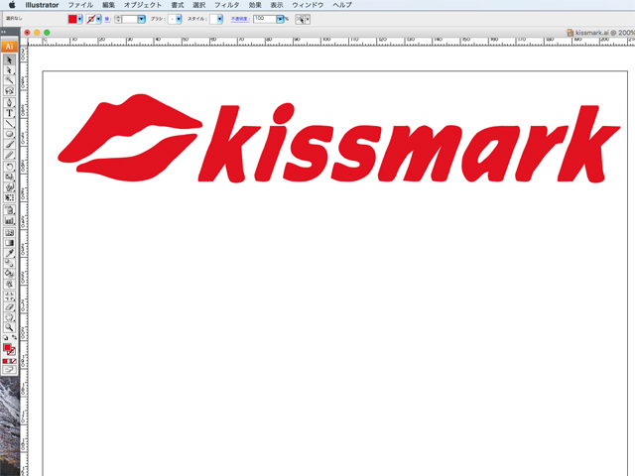This screenshot has width=635, height=476.
Task: Select the Selection (black arrow) tool
Action: (9, 59)
